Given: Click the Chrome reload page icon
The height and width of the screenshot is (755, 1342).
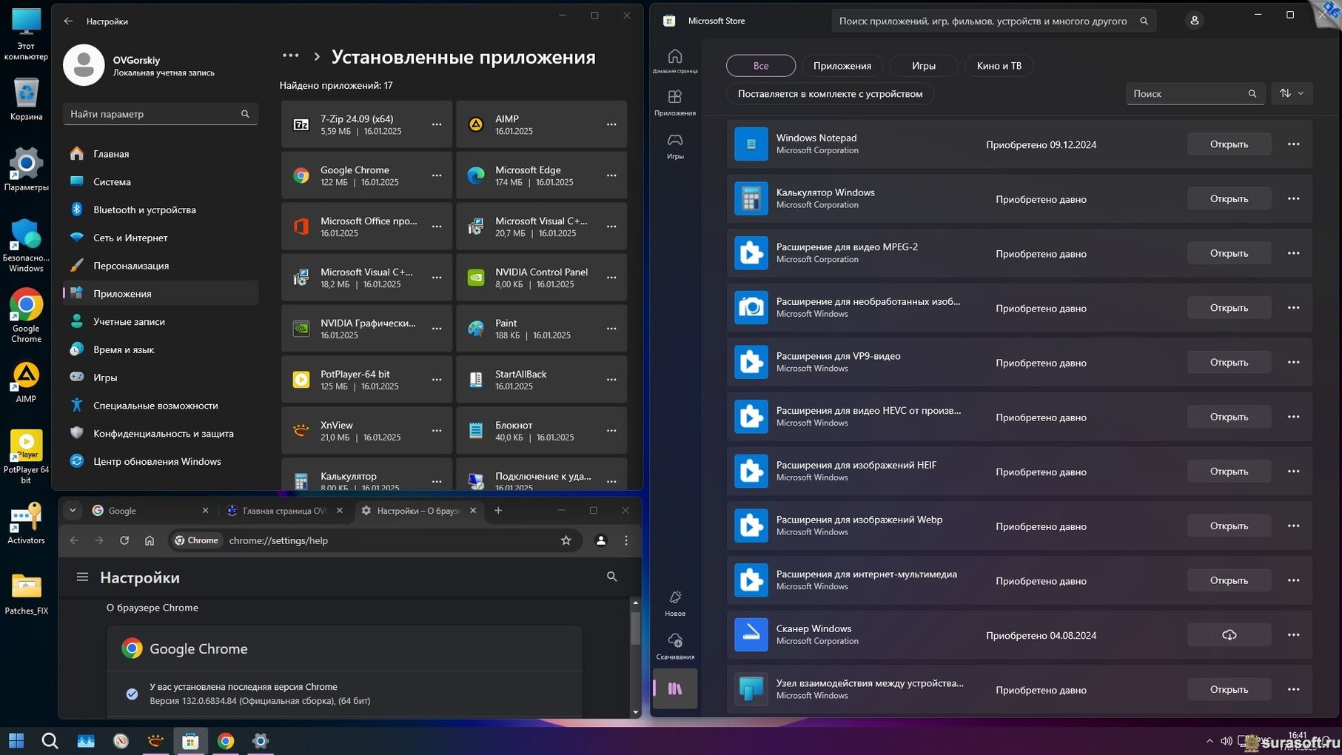Looking at the screenshot, I should (124, 540).
